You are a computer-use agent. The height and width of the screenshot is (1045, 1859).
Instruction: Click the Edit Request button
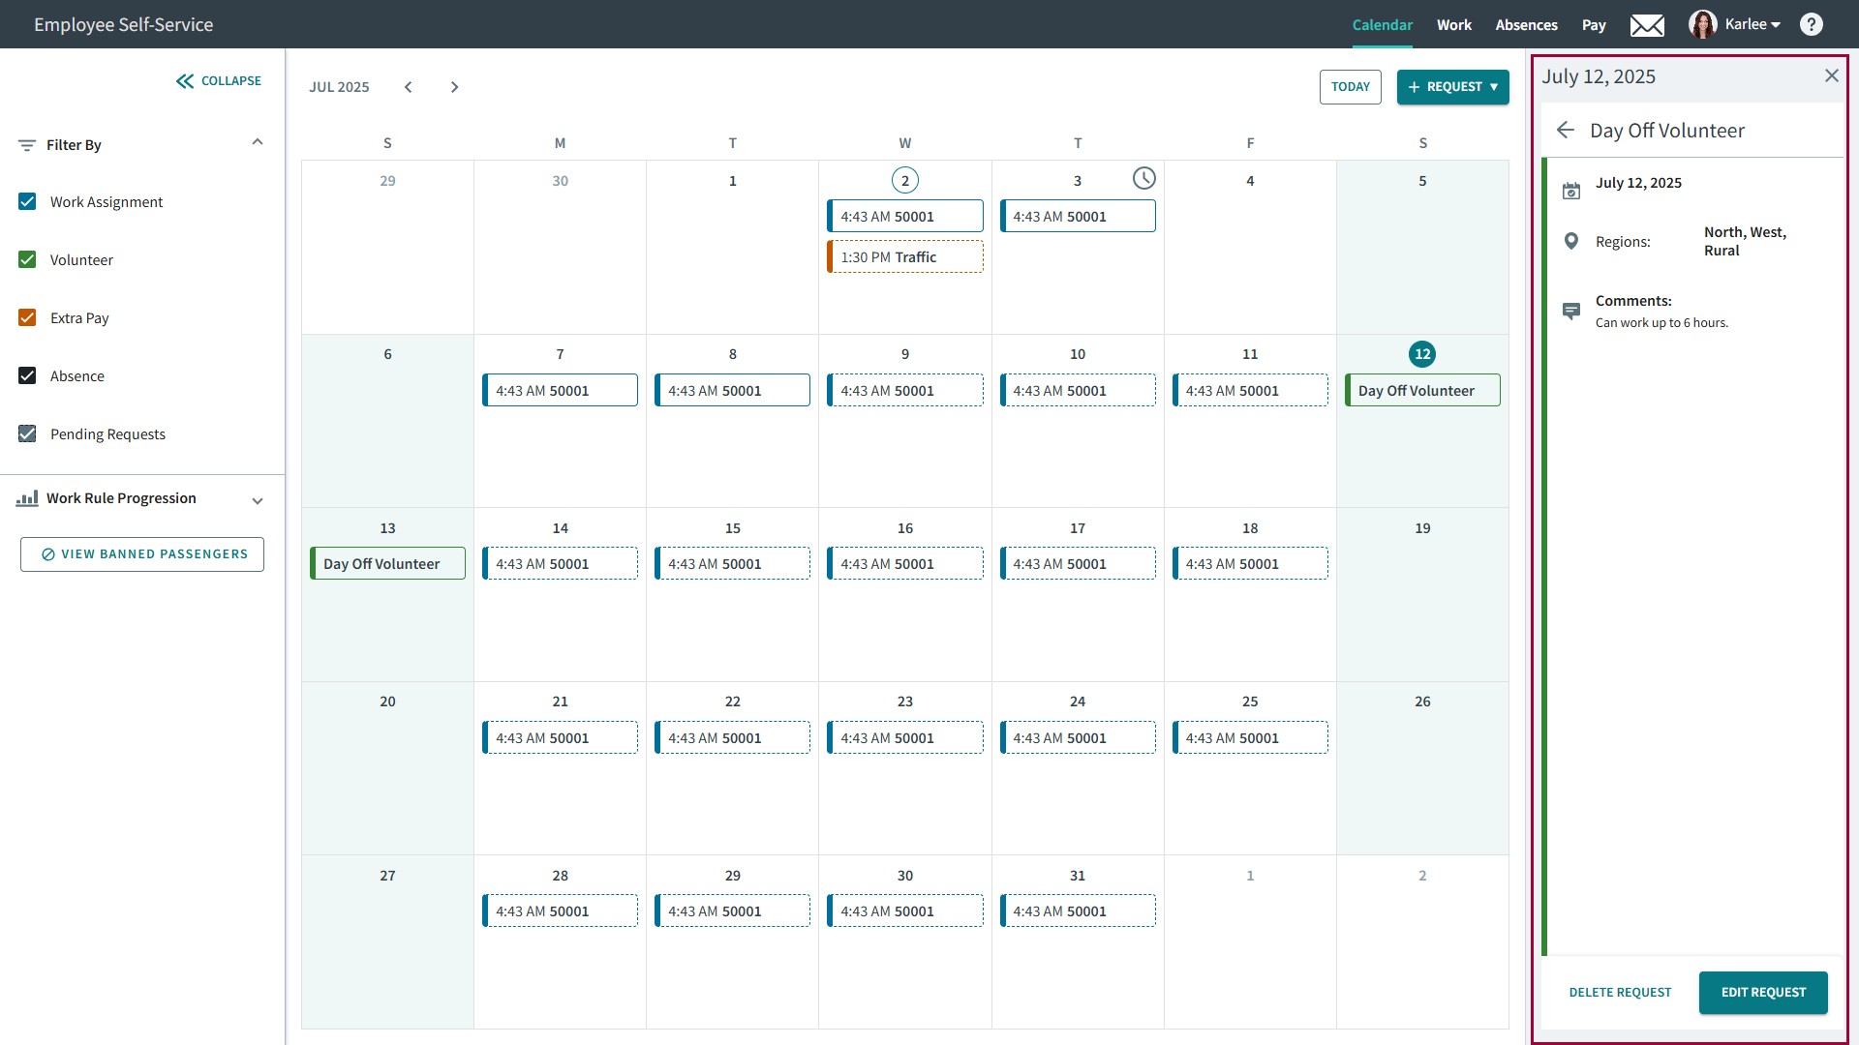[1762, 993]
